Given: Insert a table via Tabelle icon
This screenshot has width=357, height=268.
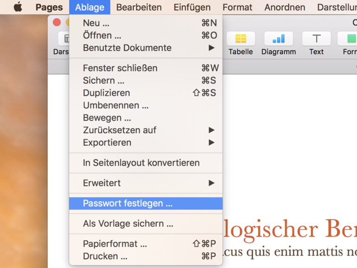Looking at the screenshot, I should 241,38.
